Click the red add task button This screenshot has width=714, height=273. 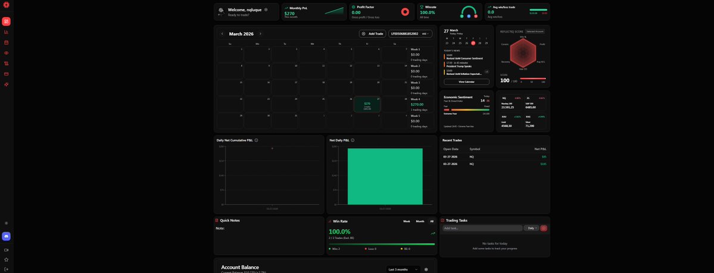[544, 228]
